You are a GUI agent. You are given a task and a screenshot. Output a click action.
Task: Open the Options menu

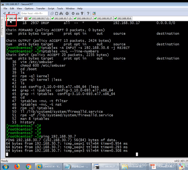coord(29,9)
